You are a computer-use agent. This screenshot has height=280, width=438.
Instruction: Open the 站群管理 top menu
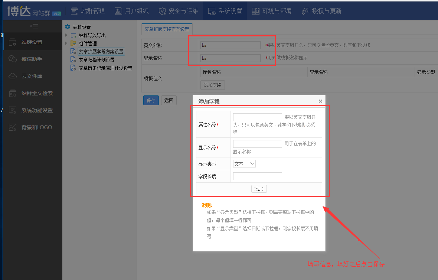click(88, 11)
